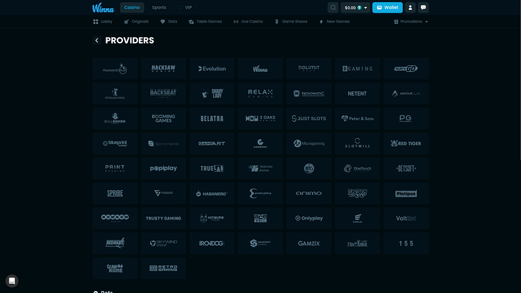Select the Avatar UX provider tile
Viewport: 521px width, 293px height.
[x=406, y=93]
